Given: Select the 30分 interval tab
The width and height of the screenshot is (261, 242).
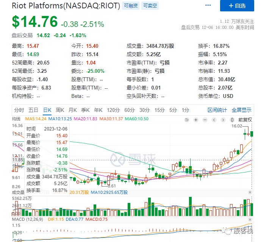Looking at the screenshot, I should coord(145,110).
